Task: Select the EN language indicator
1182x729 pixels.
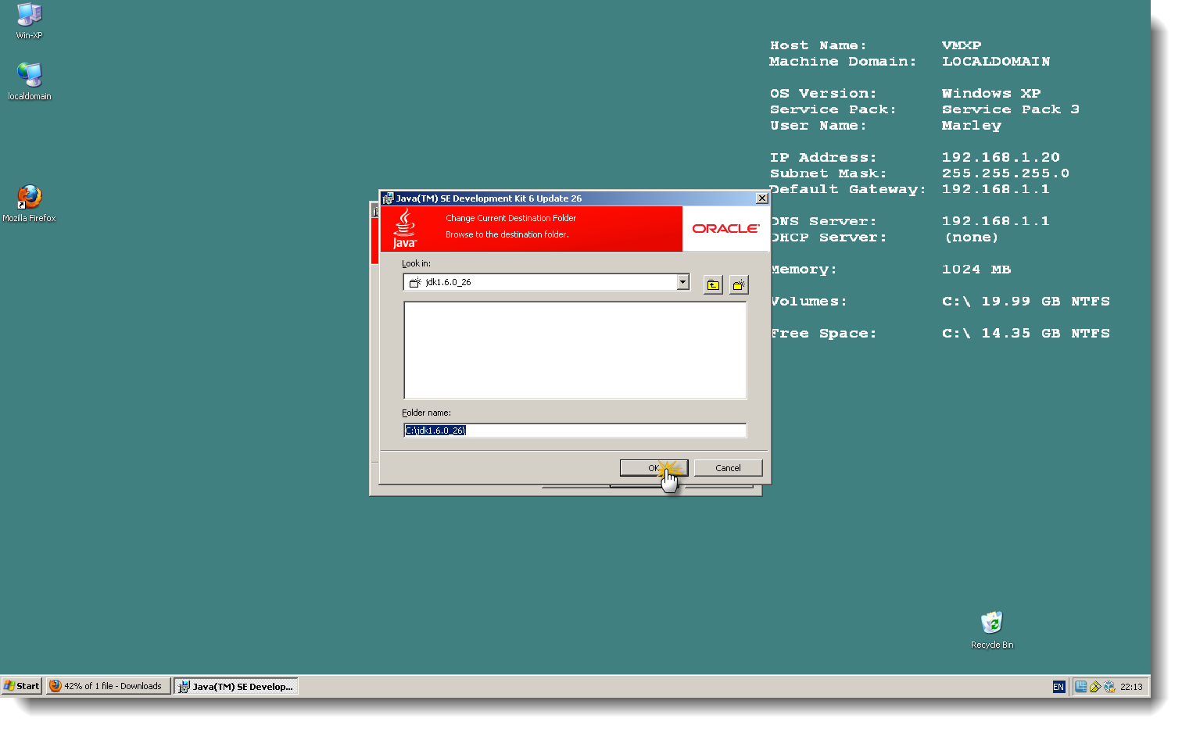Action: 1058,686
